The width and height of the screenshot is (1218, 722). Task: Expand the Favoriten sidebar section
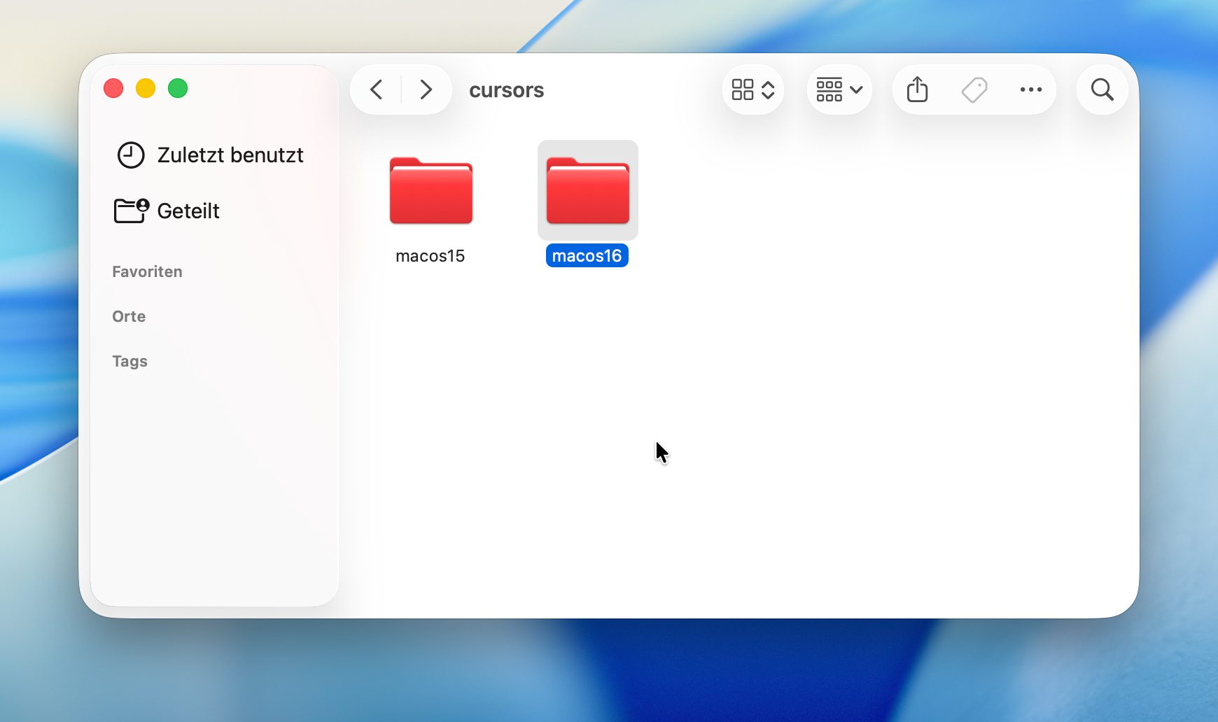147,271
